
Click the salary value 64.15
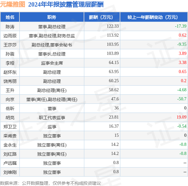(114, 63)
